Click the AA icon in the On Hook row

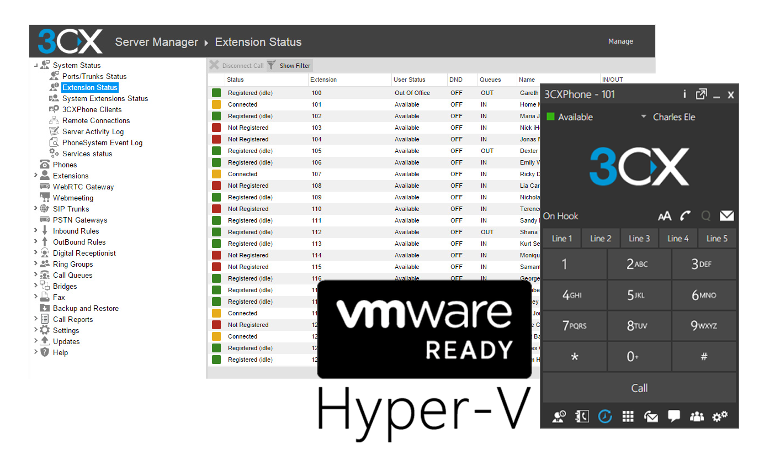665,216
